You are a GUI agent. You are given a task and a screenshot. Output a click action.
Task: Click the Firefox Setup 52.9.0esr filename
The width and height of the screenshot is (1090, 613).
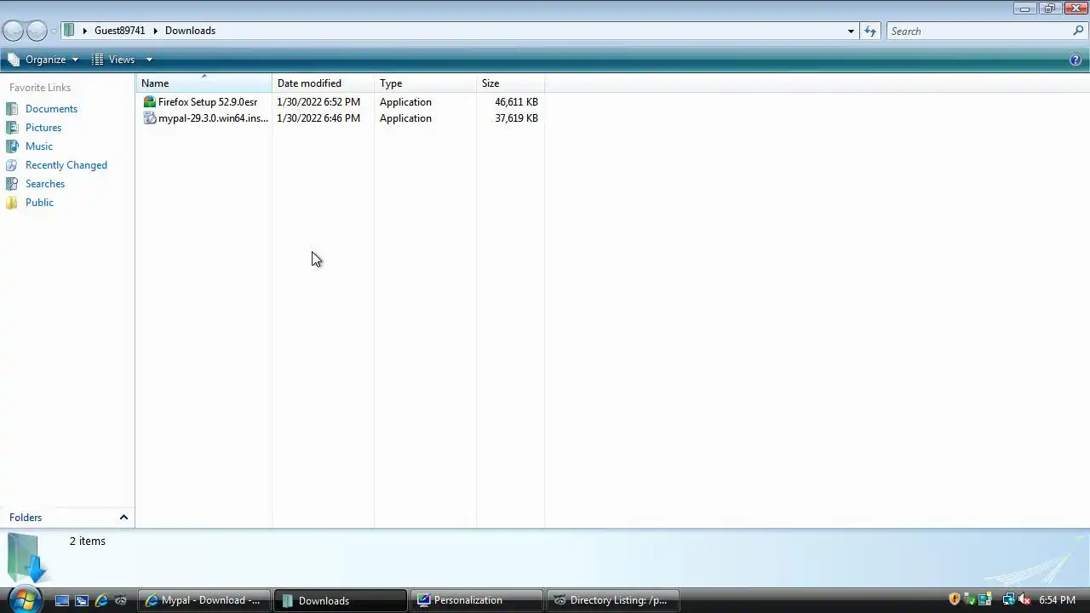click(208, 102)
